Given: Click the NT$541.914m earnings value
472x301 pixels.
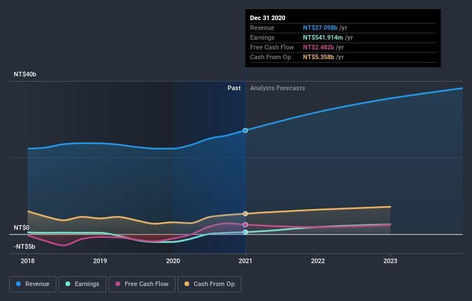Looking at the screenshot, I should click(323, 37).
